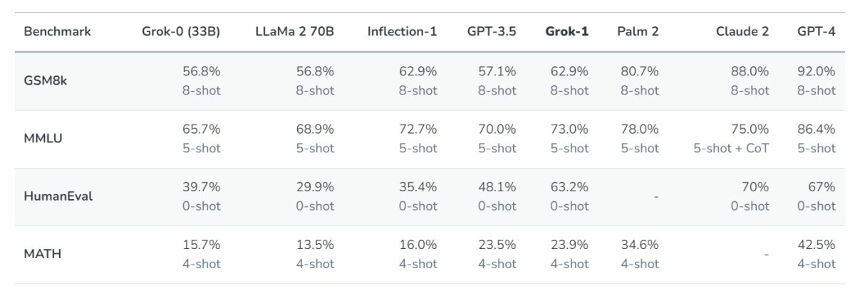Click GPT-4's 92.0% GSM8k score
Viewport: 855px width, 308px height.
pos(816,71)
